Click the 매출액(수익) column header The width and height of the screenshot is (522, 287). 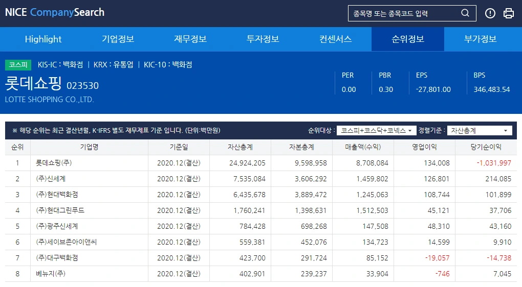tap(363, 147)
